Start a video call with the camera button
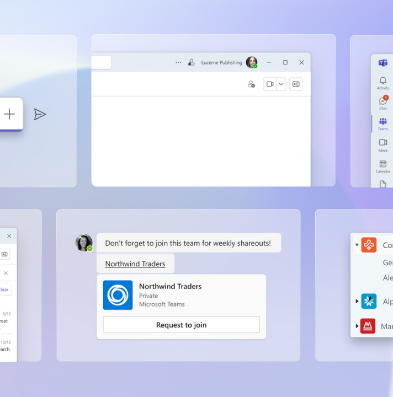Viewport: 393px width, 397px height. click(x=270, y=84)
